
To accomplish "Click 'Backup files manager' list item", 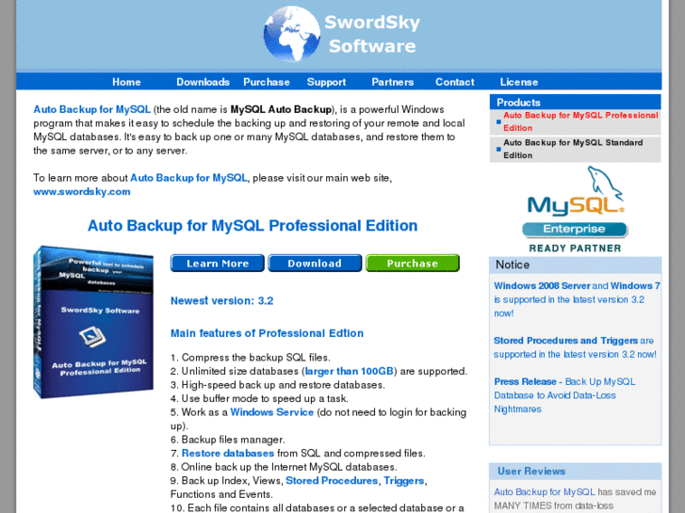I will point(228,440).
